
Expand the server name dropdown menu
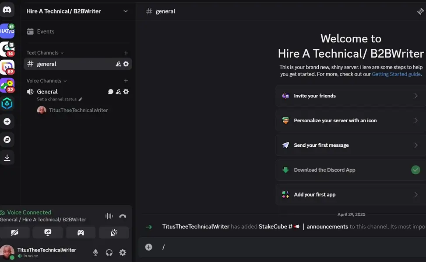tap(126, 11)
